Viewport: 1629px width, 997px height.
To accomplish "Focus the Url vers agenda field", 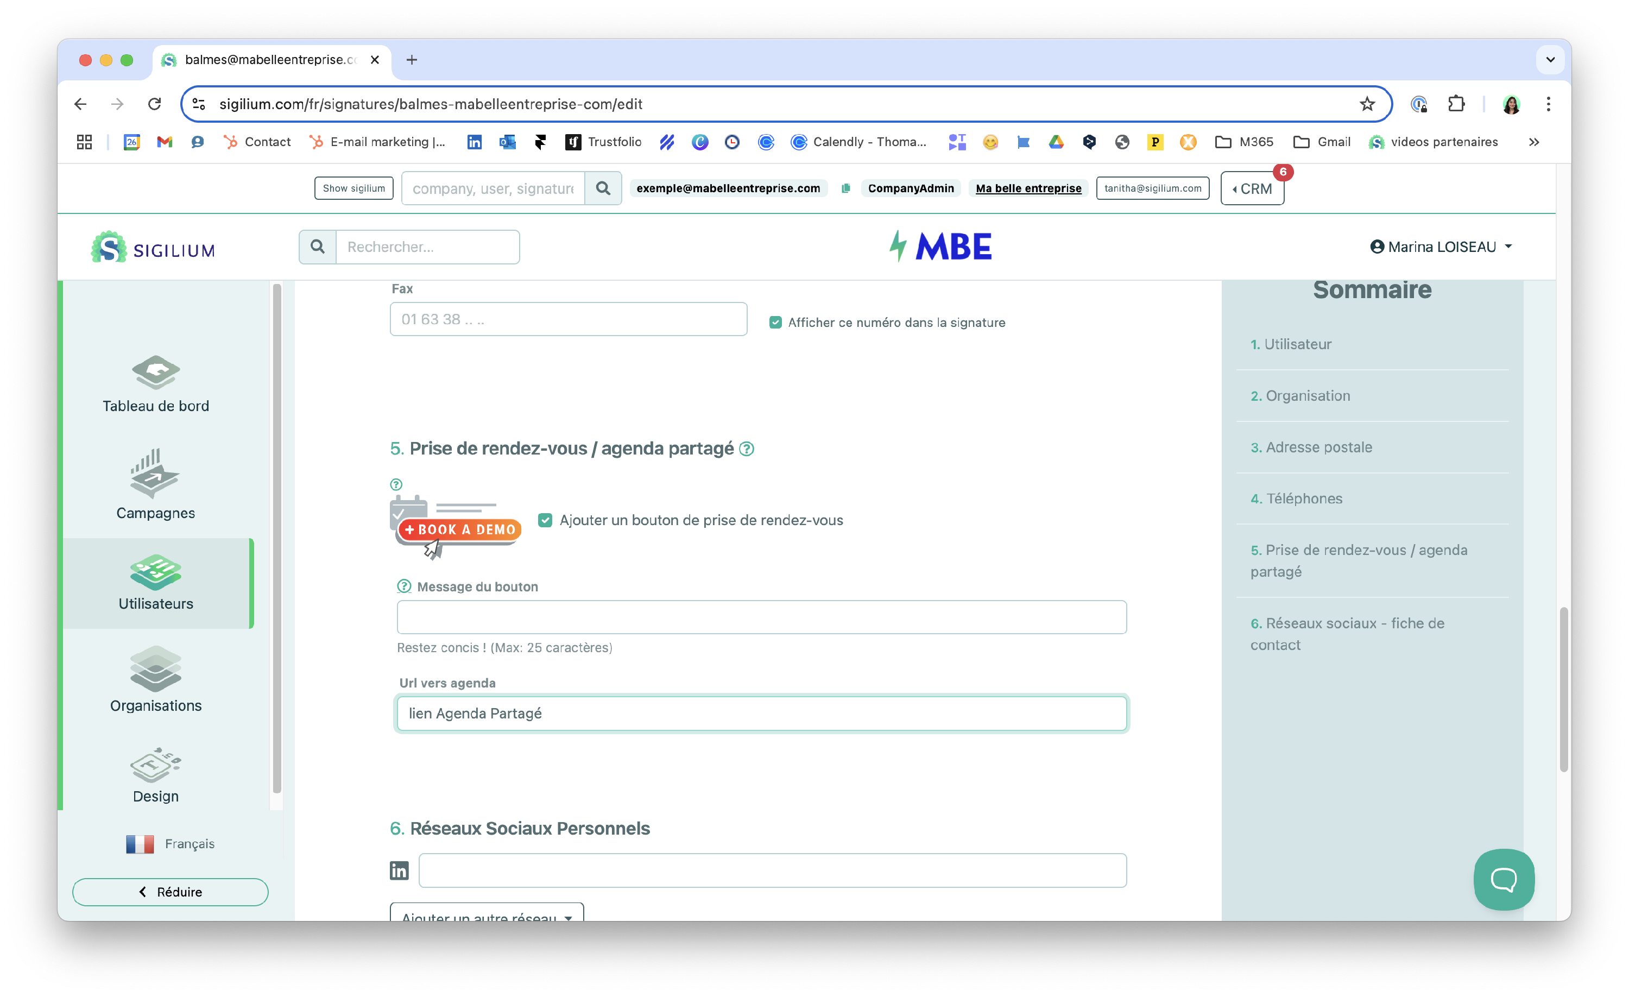I will 761,714.
